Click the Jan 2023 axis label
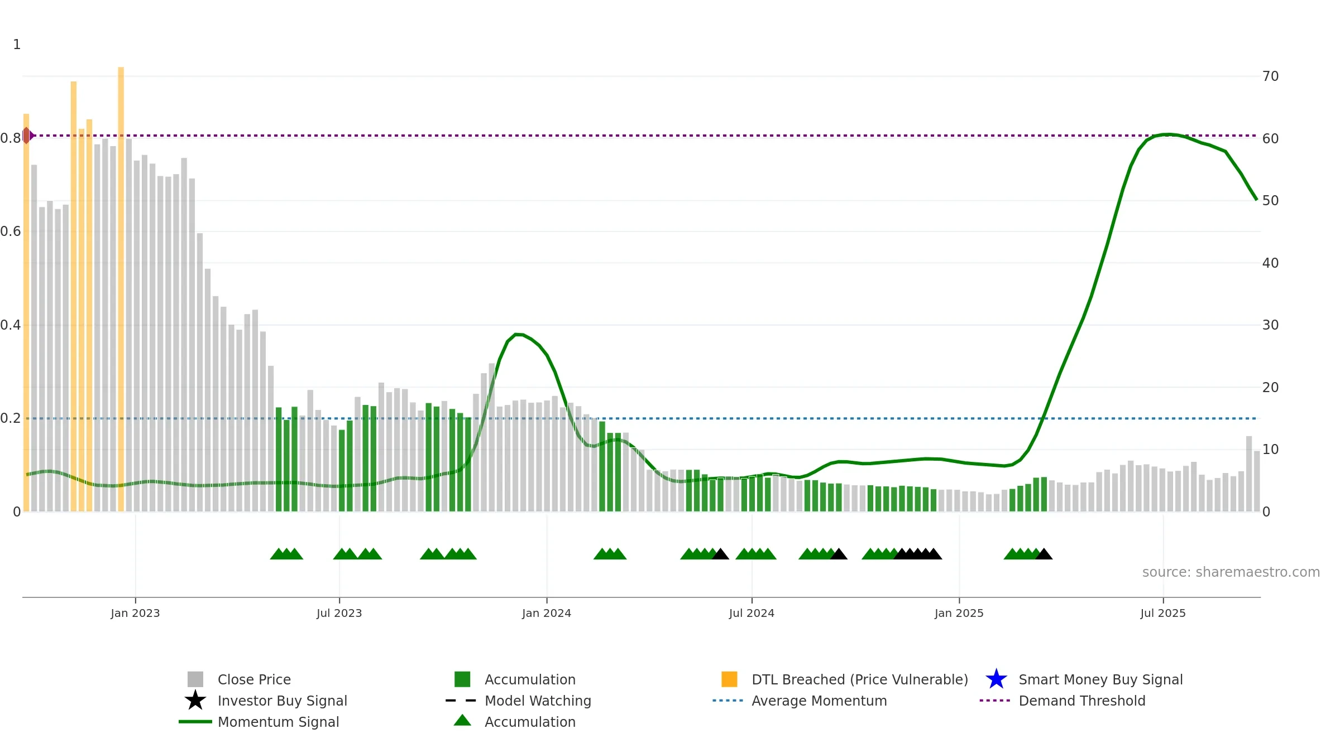Screen dimensions: 1340x753 [135, 613]
